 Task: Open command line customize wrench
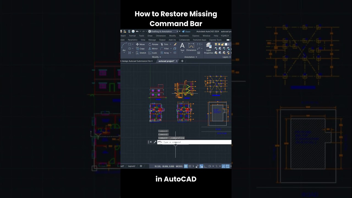pyautogui.click(x=155, y=142)
